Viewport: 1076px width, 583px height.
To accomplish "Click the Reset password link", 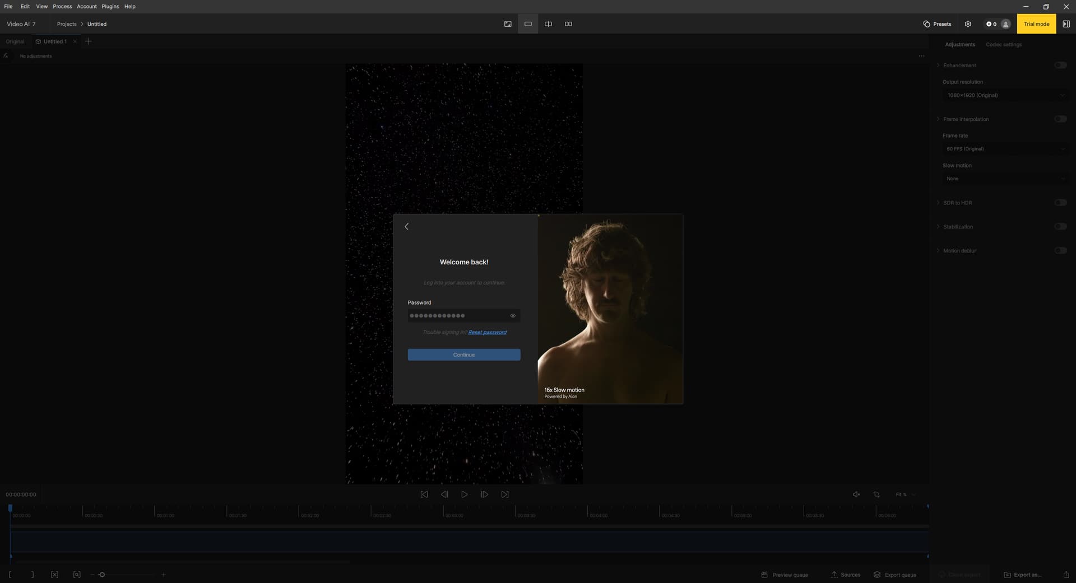I will pyautogui.click(x=487, y=332).
